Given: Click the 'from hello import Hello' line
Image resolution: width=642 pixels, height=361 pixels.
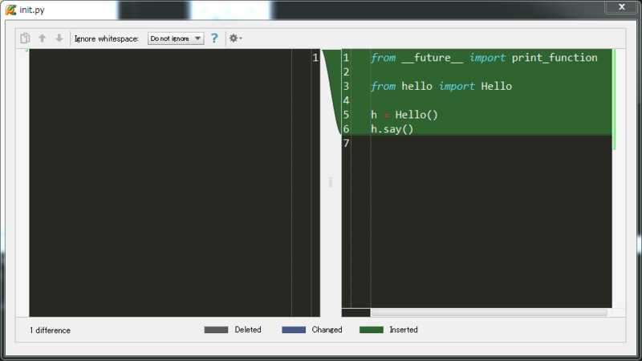Looking at the screenshot, I should pyautogui.click(x=441, y=87).
